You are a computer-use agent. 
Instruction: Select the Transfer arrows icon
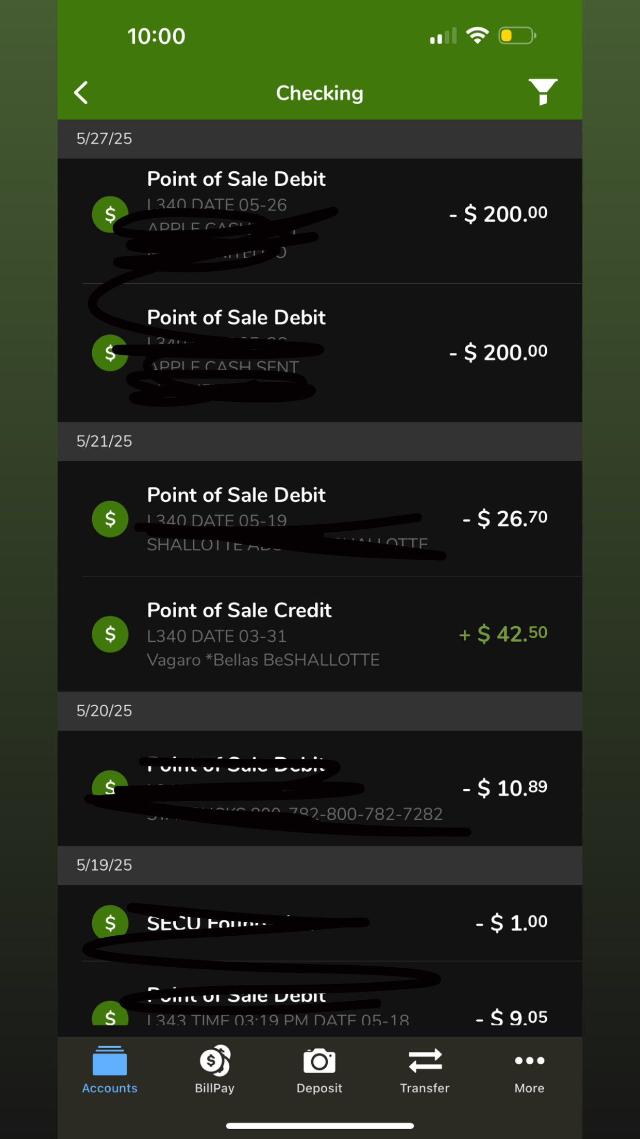tap(425, 1061)
